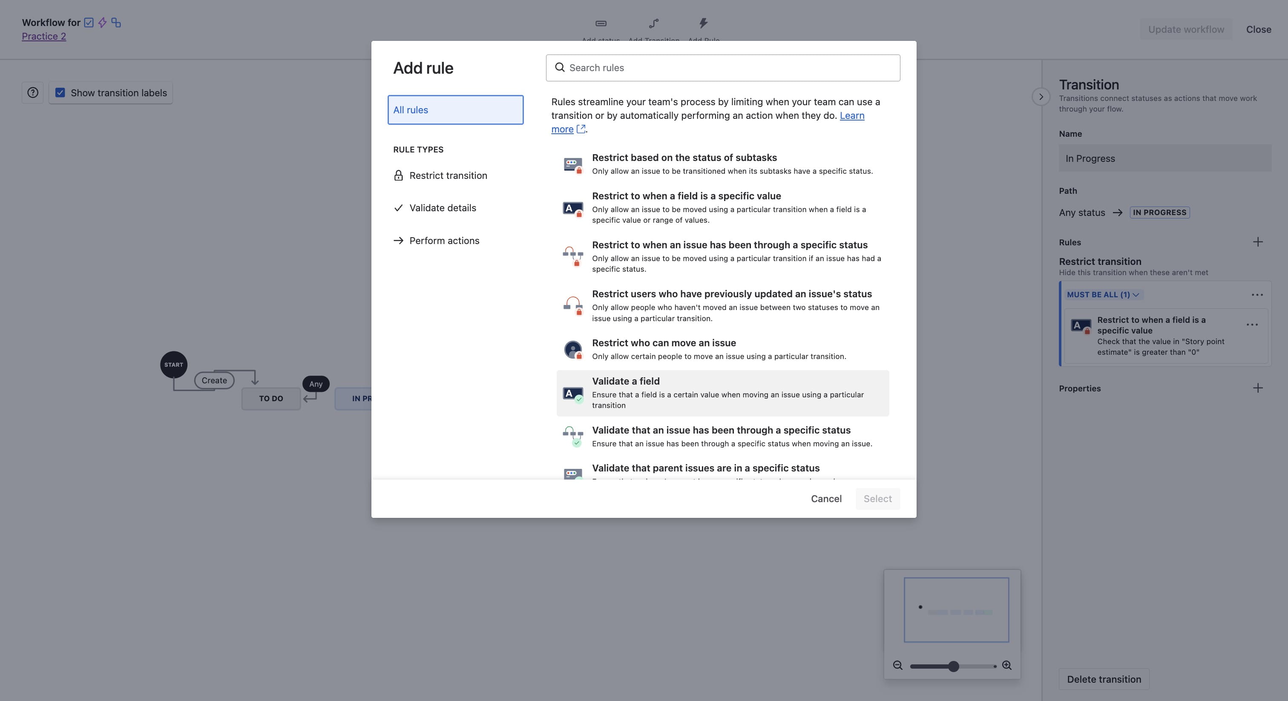
Task: Open the Practice 2 project link
Action: (x=44, y=36)
